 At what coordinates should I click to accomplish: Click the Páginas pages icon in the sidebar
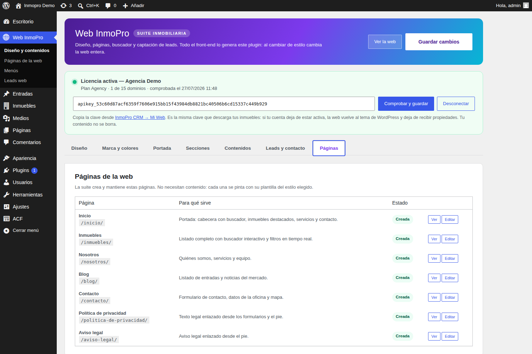click(6, 130)
